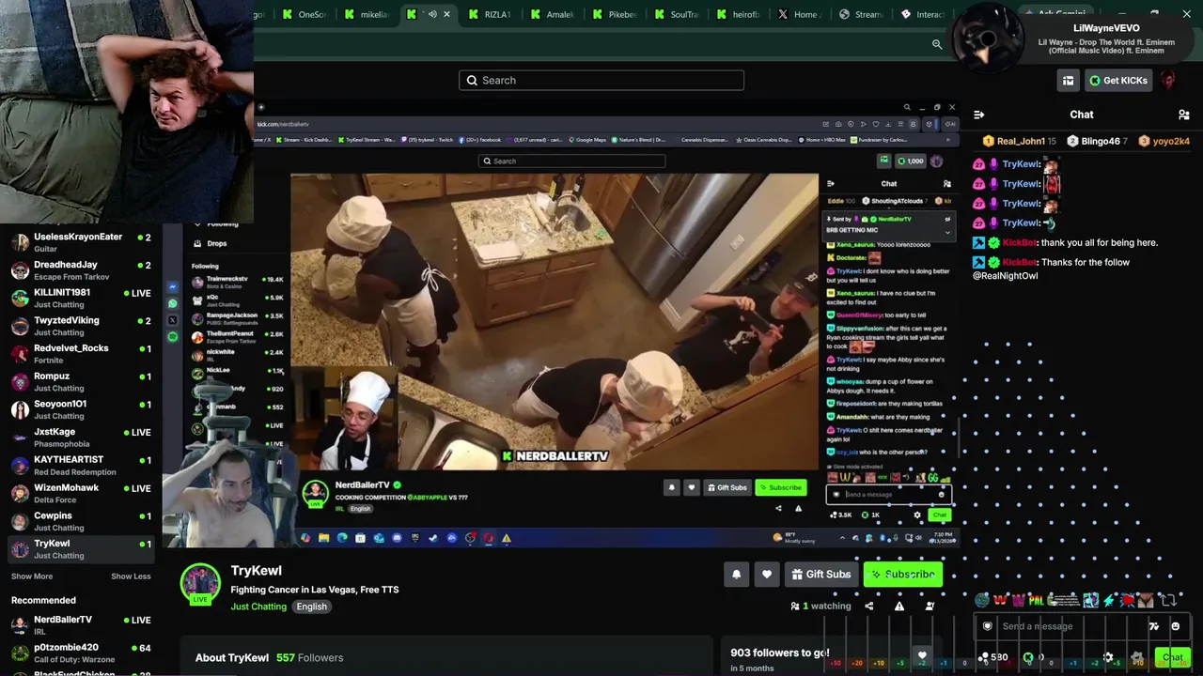Mute the active Kick tab audio
This screenshot has height=676, width=1203.
point(432,14)
